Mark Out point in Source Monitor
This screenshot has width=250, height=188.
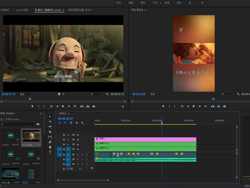point(44,106)
